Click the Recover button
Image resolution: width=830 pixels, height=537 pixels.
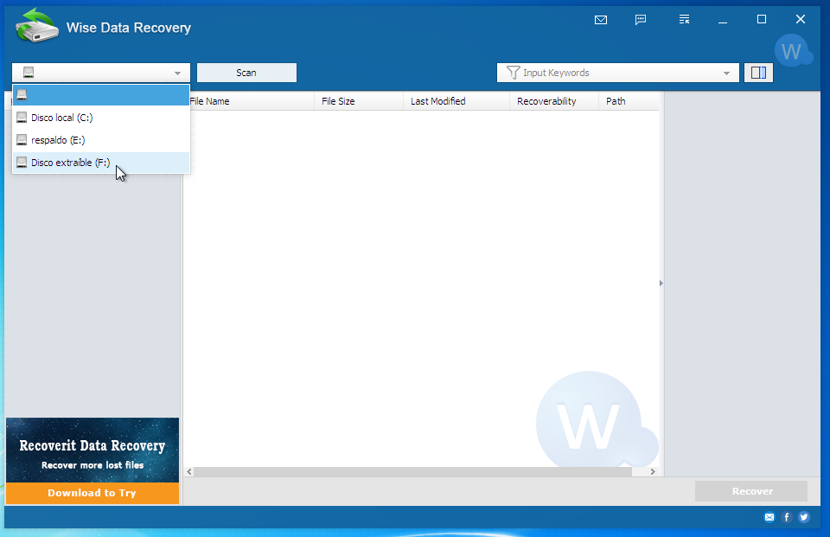click(750, 490)
